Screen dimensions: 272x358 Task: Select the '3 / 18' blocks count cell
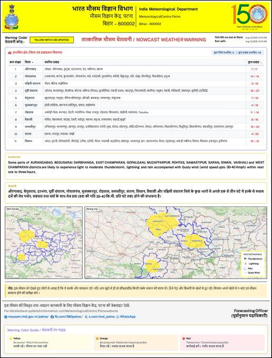click(255, 84)
